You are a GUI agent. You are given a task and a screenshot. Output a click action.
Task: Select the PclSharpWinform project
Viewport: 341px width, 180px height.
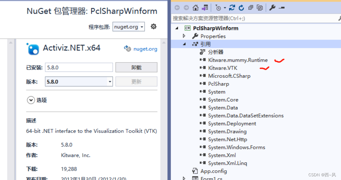pyautogui.click(x=215, y=28)
